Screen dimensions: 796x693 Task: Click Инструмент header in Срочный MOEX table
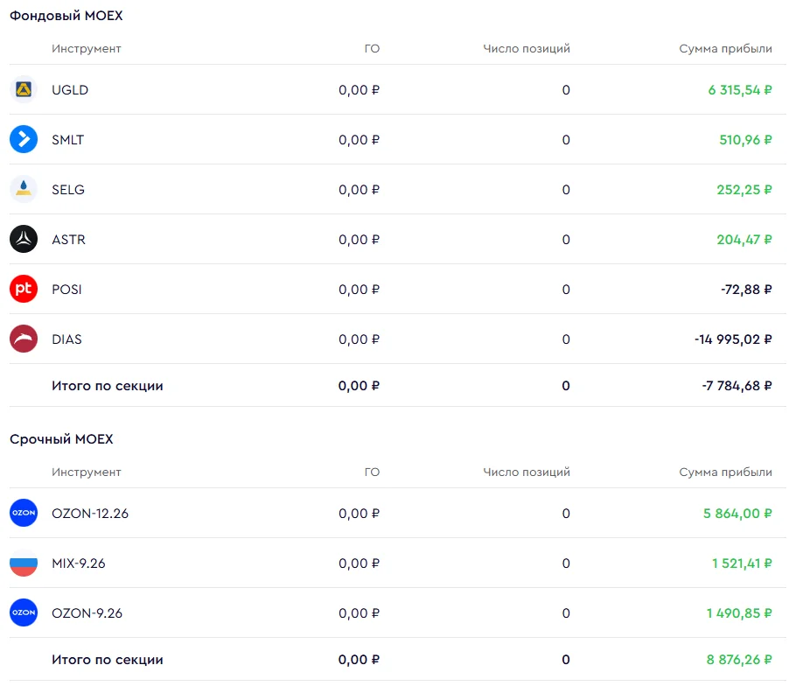87,472
